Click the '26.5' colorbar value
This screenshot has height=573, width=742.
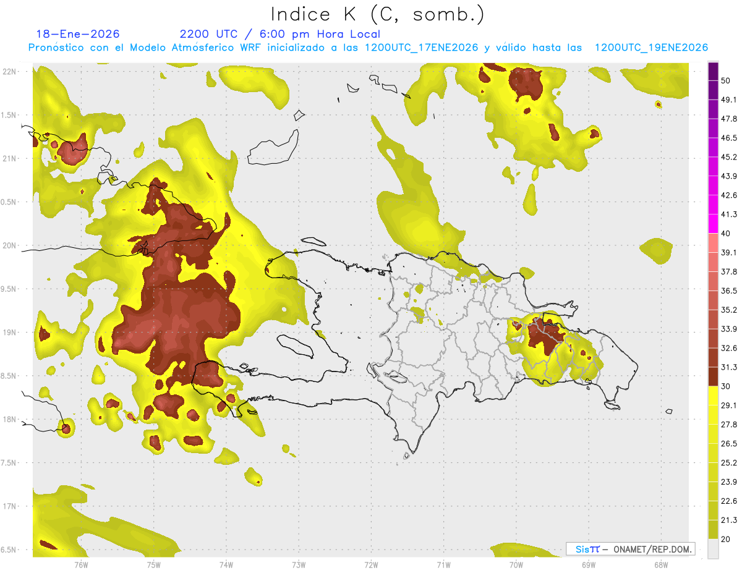tap(729, 443)
